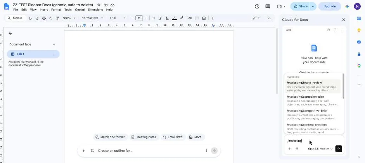Viewport: 365px width, 163px height.
Task: Open the Normal text style dropdown
Action: [x=92, y=18]
